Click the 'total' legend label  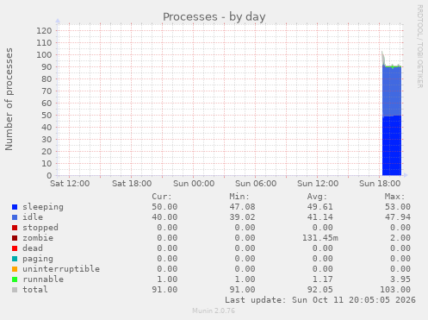coord(35,290)
